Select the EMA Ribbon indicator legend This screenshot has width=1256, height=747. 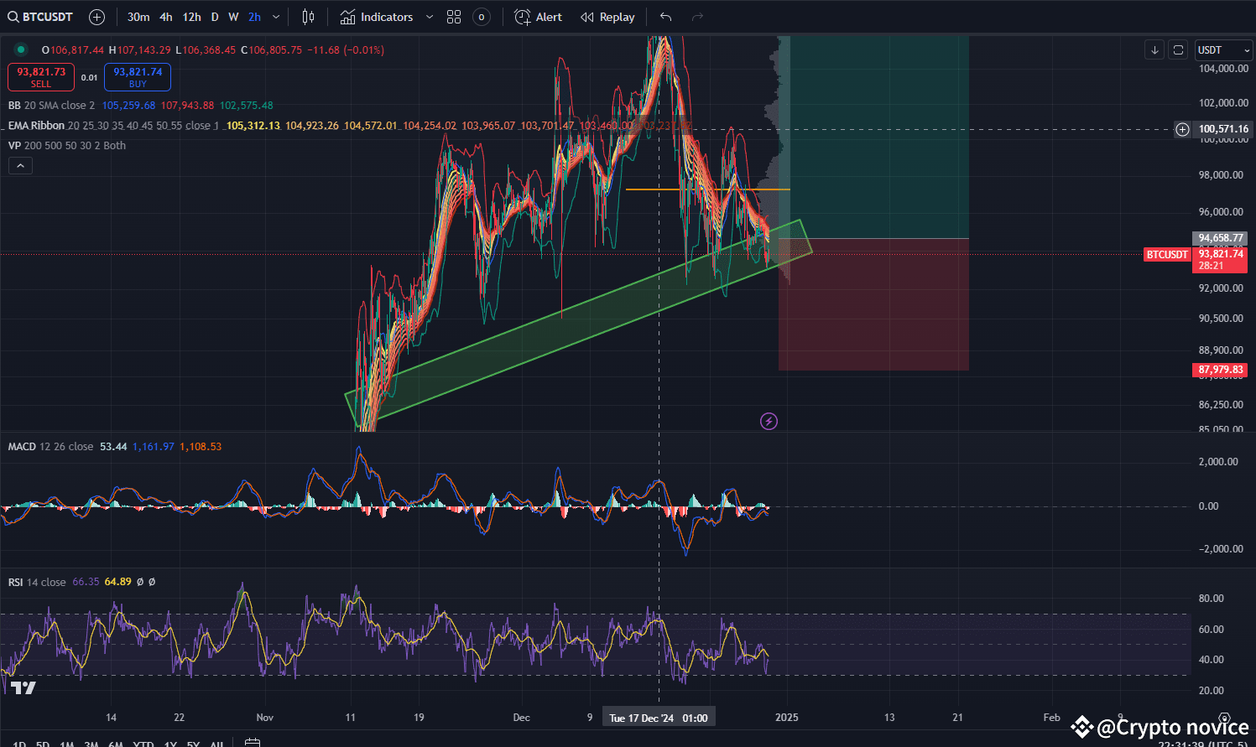[x=113, y=126]
